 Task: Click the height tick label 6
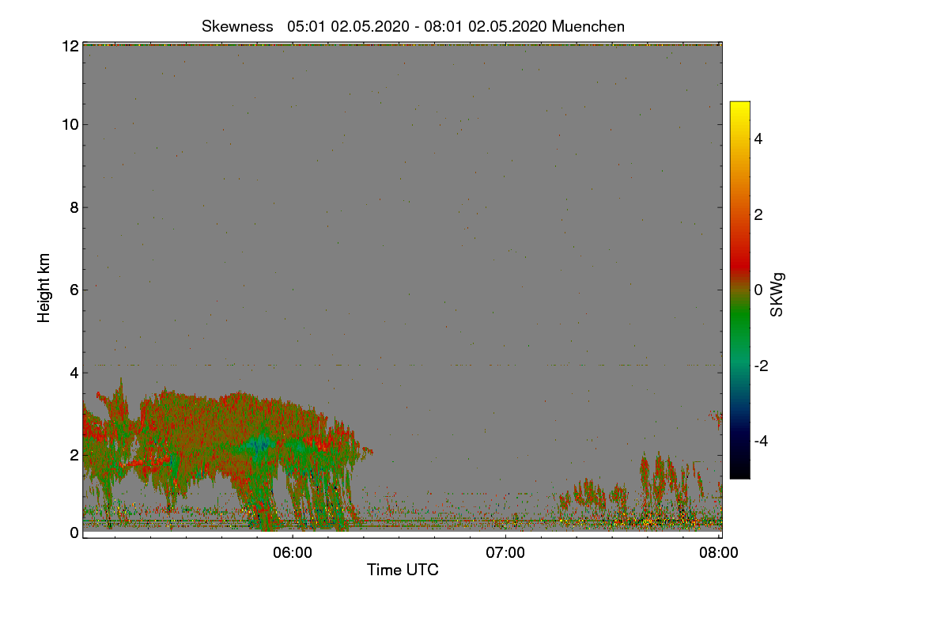coord(74,290)
